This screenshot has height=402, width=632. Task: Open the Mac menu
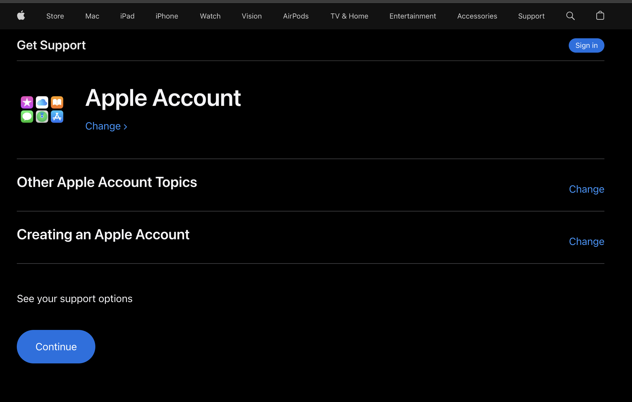click(x=92, y=16)
